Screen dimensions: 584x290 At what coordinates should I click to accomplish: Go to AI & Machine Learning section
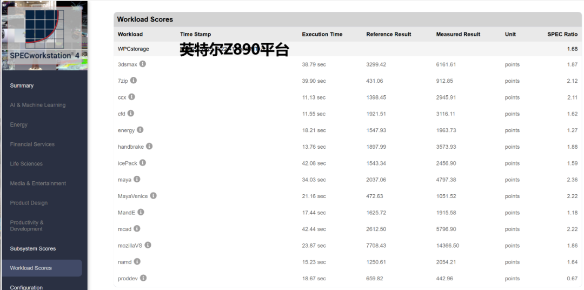pyautogui.click(x=38, y=105)
